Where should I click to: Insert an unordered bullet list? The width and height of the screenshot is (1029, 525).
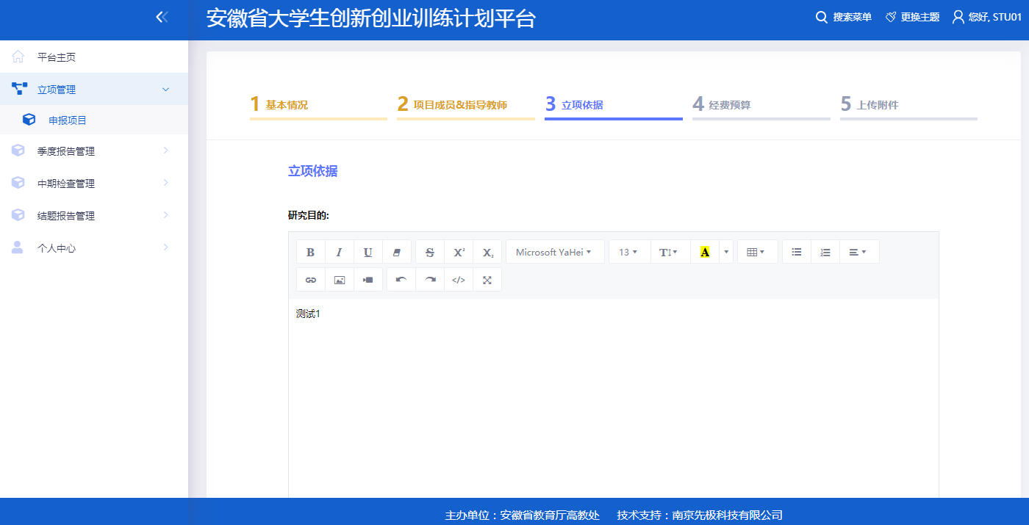(x=796, y=252)
